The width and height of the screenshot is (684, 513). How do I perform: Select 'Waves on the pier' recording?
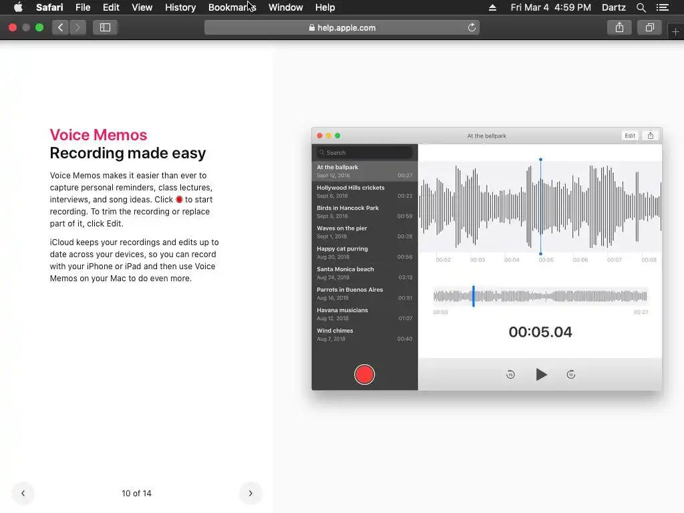point(365,232)
